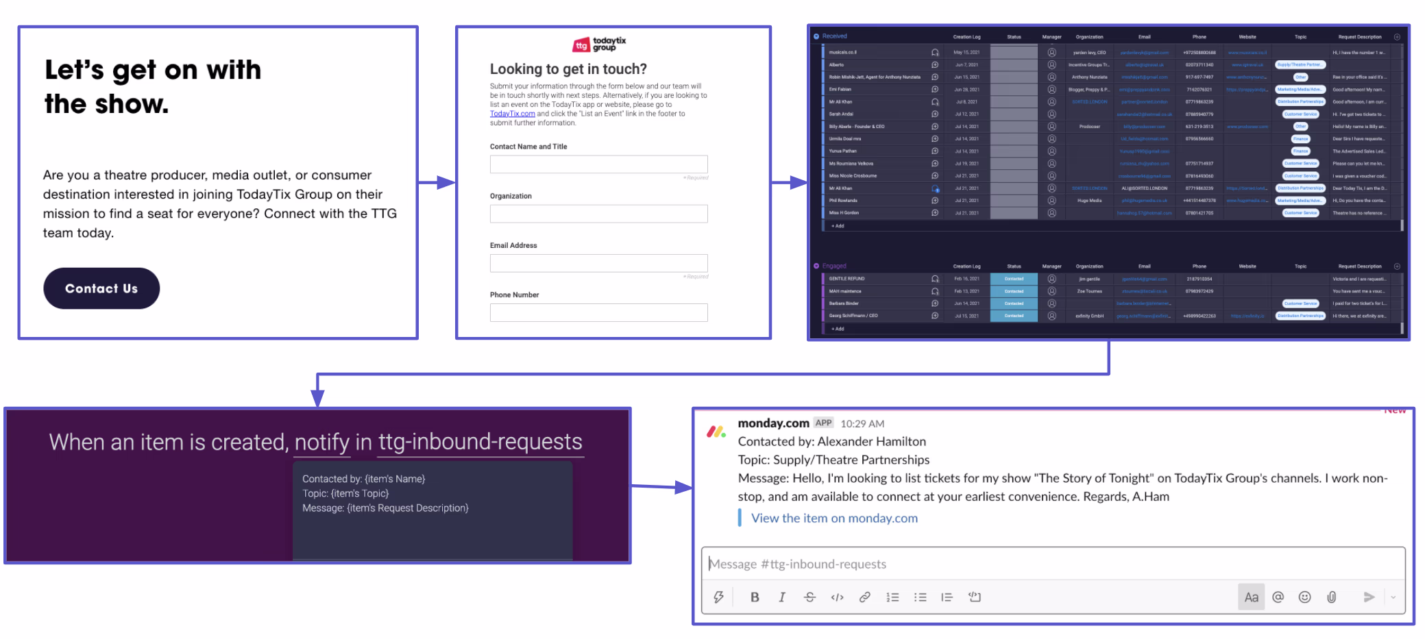Viewport: 1425px width, 639px height.
Task: Add a column to the Engaged group
Action: pos(1397,266)
